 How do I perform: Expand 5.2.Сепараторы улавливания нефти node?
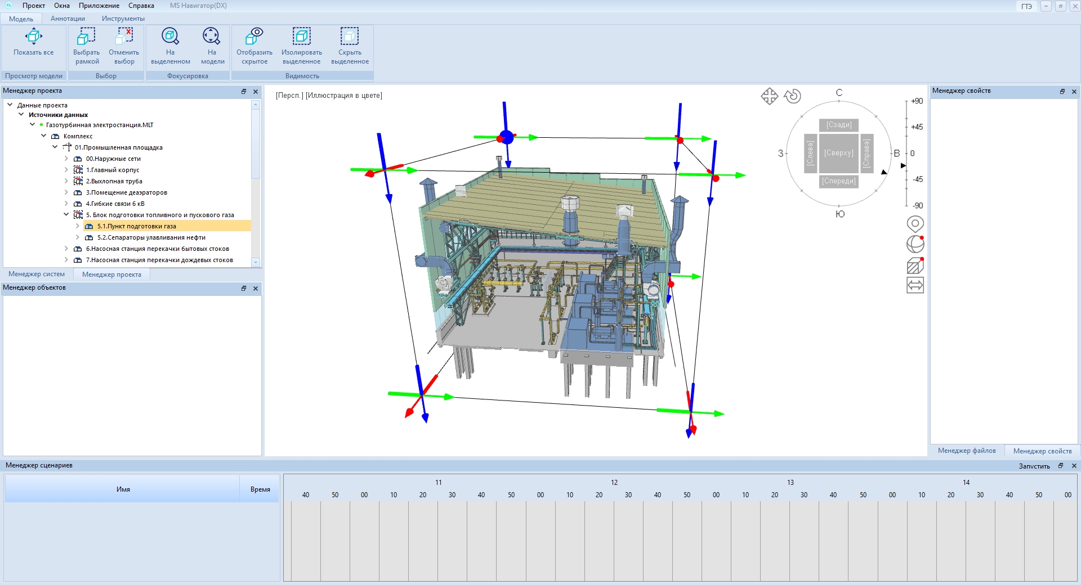coord(78,237)
